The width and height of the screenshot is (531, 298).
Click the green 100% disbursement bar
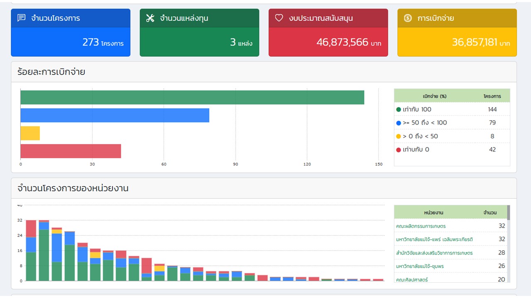192,98
